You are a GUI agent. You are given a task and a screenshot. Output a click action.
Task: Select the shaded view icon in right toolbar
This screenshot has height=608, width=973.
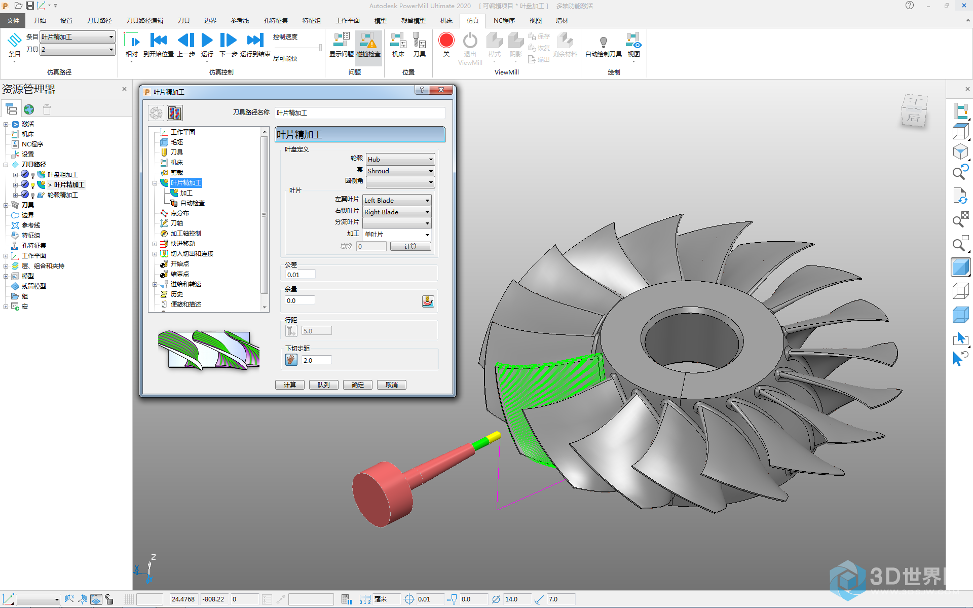pyautogui.click(x=960, y=267)
